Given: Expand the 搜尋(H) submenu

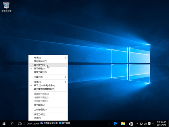Looking at the screenshot, I should click(48, 82).
